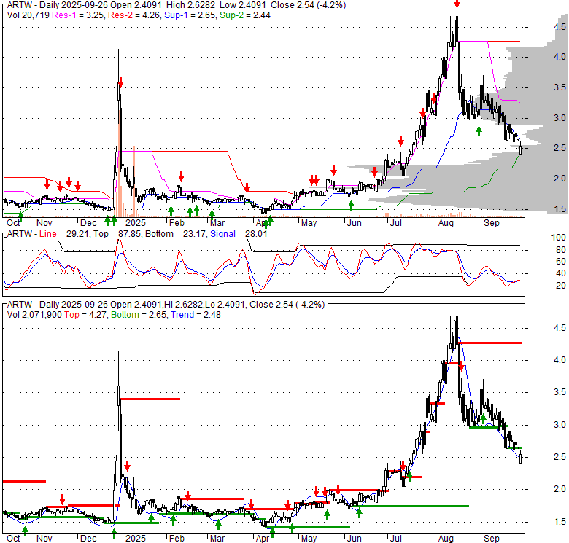The image size is (569, 543).
Task: Click the Feb label on top chart time axis
Action: pos(177,223)
